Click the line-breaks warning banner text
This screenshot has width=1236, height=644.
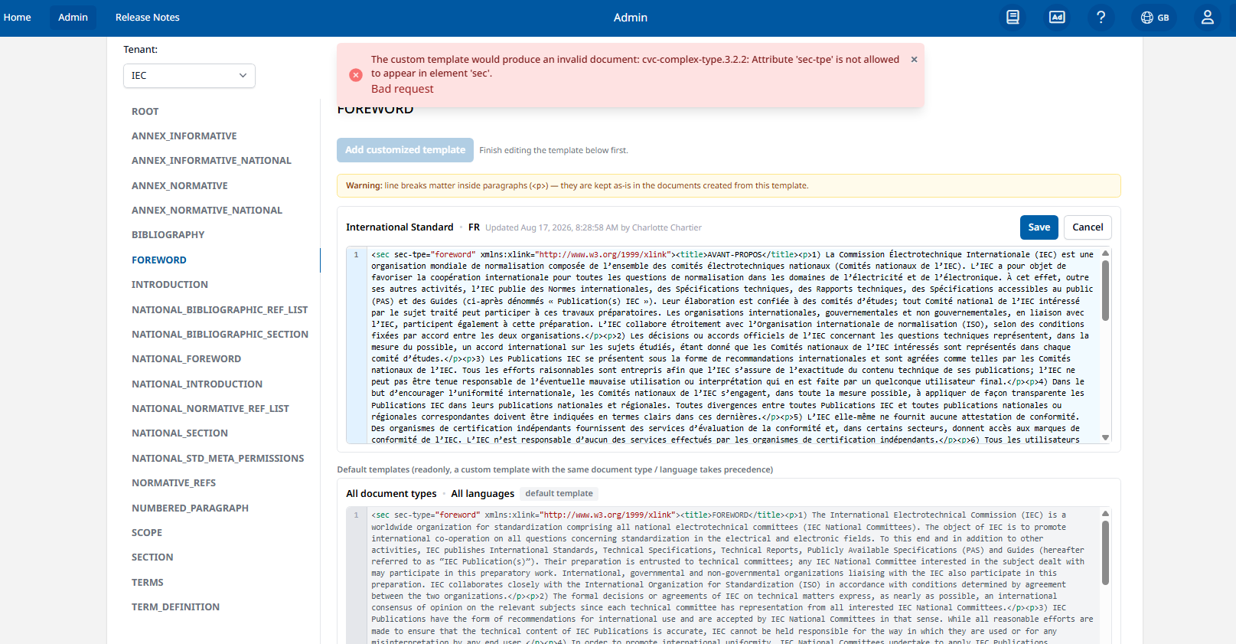(x=577, y=186)
